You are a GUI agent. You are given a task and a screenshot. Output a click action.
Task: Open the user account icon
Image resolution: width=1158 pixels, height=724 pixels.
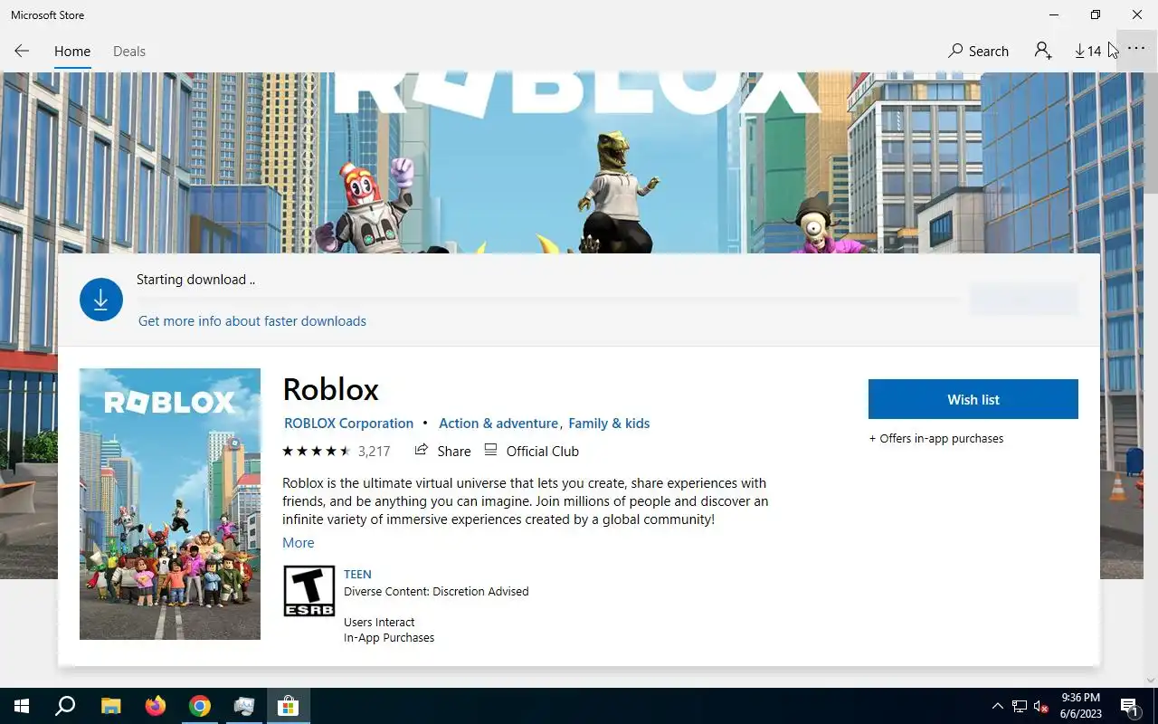coord(1043,52)
